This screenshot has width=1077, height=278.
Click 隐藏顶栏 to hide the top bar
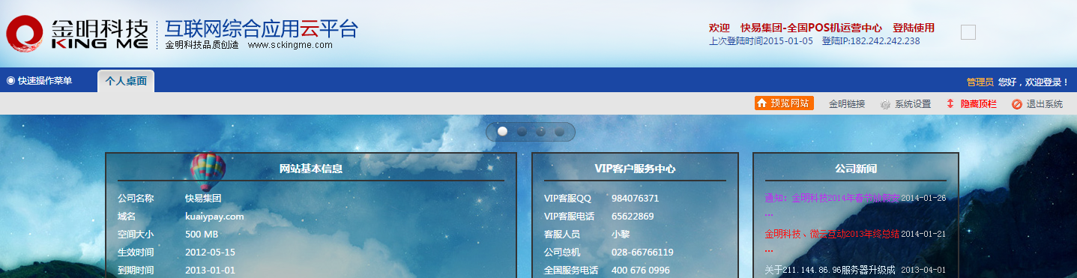(x=971, y=104)
